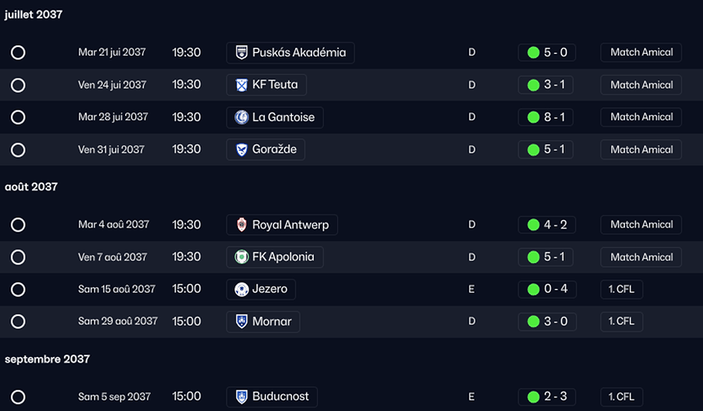Toggle the selection circle for 5 sep match
Screen dimensions: 703x411
pos(18,397)
